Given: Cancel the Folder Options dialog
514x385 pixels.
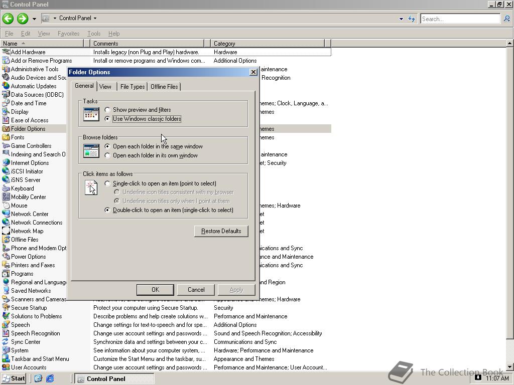Looking at the screenshot, I should point(196,290).
